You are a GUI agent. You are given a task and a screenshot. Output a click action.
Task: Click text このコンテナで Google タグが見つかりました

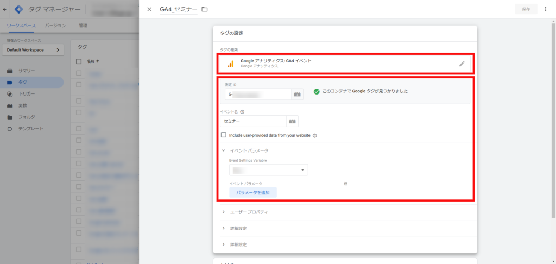pyautogui.click(x=365, y=91)
